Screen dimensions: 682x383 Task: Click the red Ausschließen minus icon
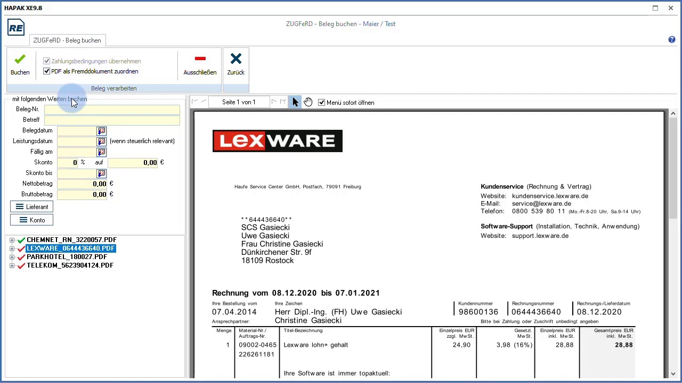(200, 59)
